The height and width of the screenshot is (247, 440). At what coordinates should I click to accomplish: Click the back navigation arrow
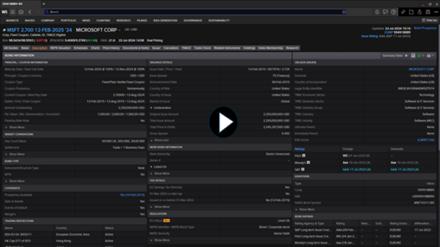click(30, 11)
